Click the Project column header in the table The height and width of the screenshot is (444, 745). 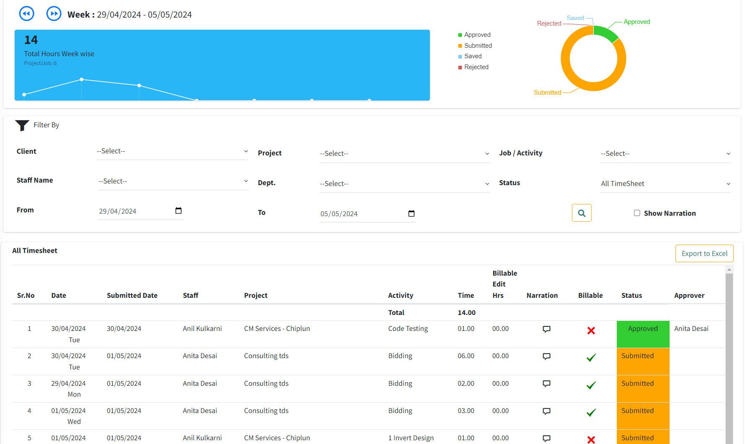(x=256, y=295)
